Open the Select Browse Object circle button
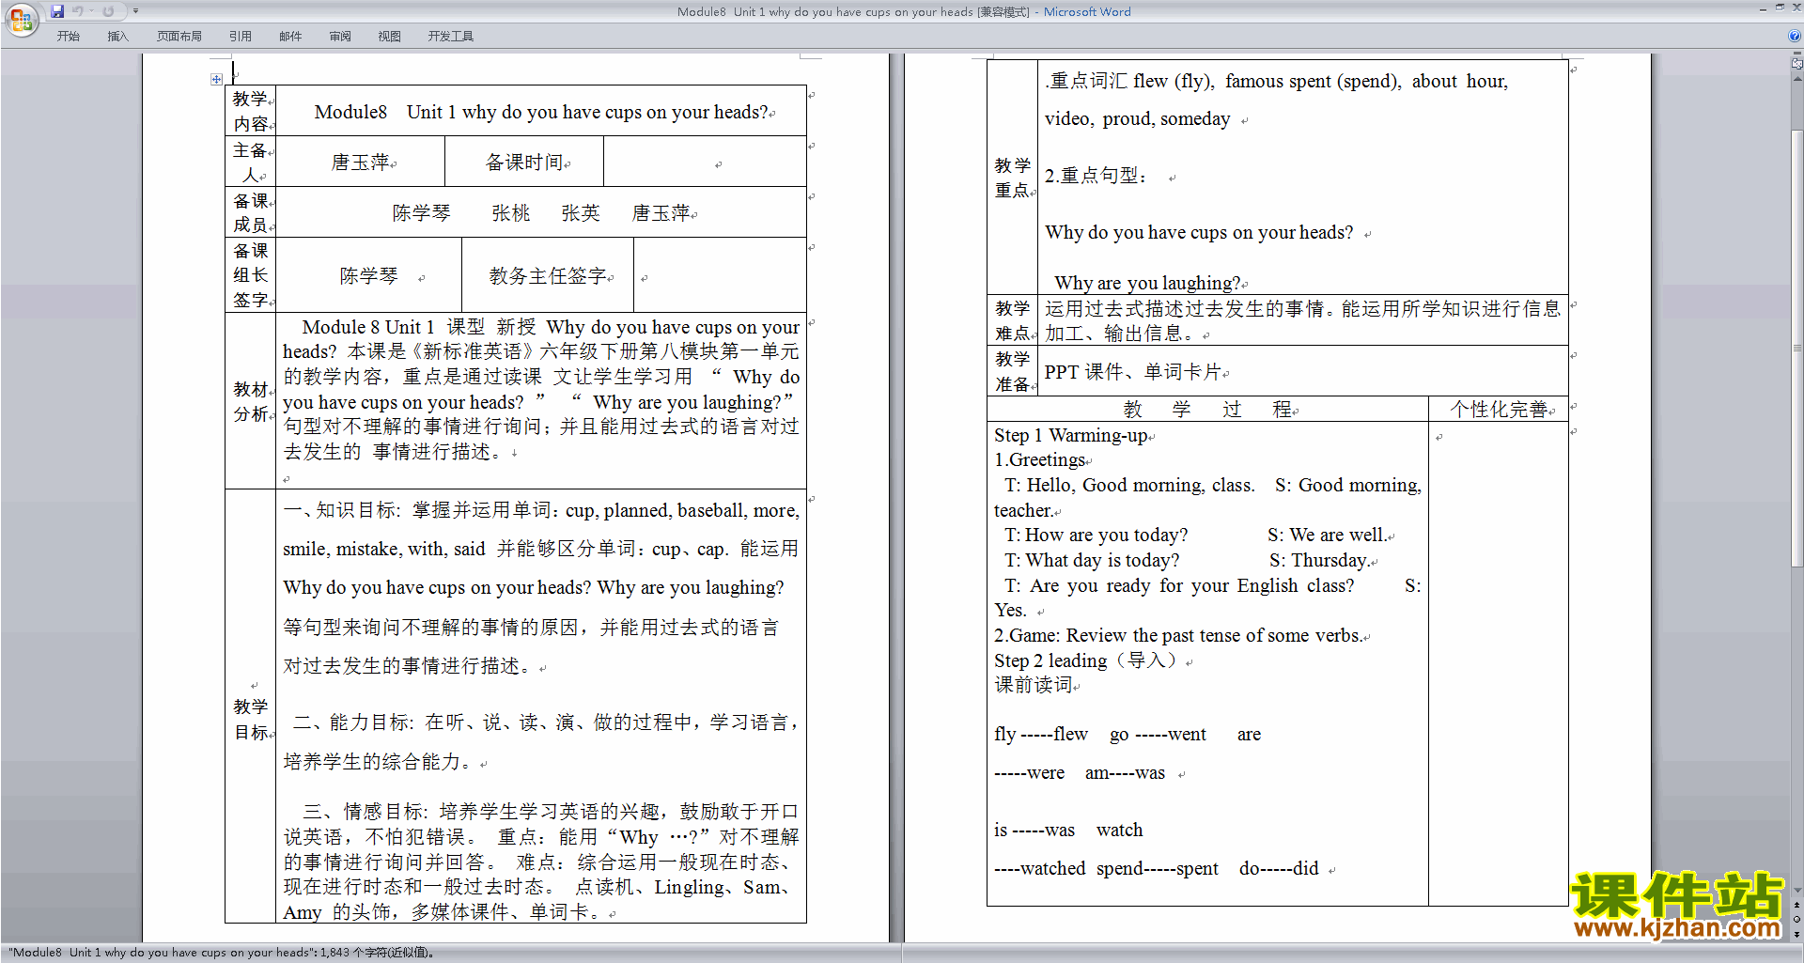Image resolution: width=1804 pixels, height=963 pixels. coord(1797,920)
